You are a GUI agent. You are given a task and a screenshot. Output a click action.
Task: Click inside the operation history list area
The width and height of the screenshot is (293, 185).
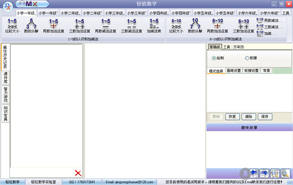click(x=46, y=106)
